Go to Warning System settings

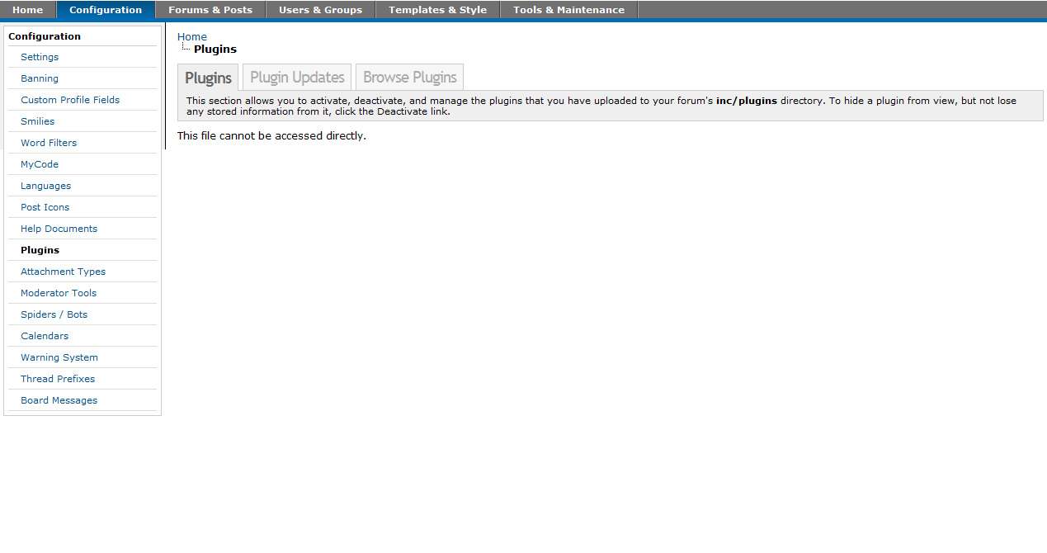[59, 357]
